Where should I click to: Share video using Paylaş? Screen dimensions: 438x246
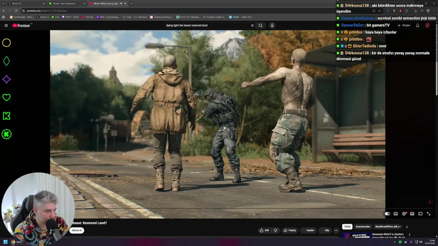[x=289, y=230]
